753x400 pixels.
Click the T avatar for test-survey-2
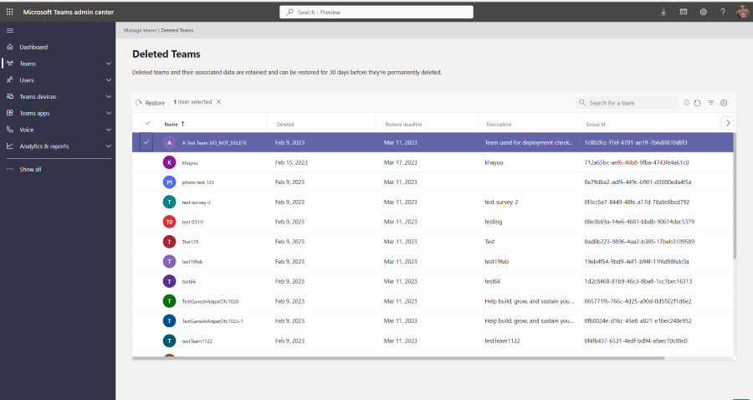(169, 203)
